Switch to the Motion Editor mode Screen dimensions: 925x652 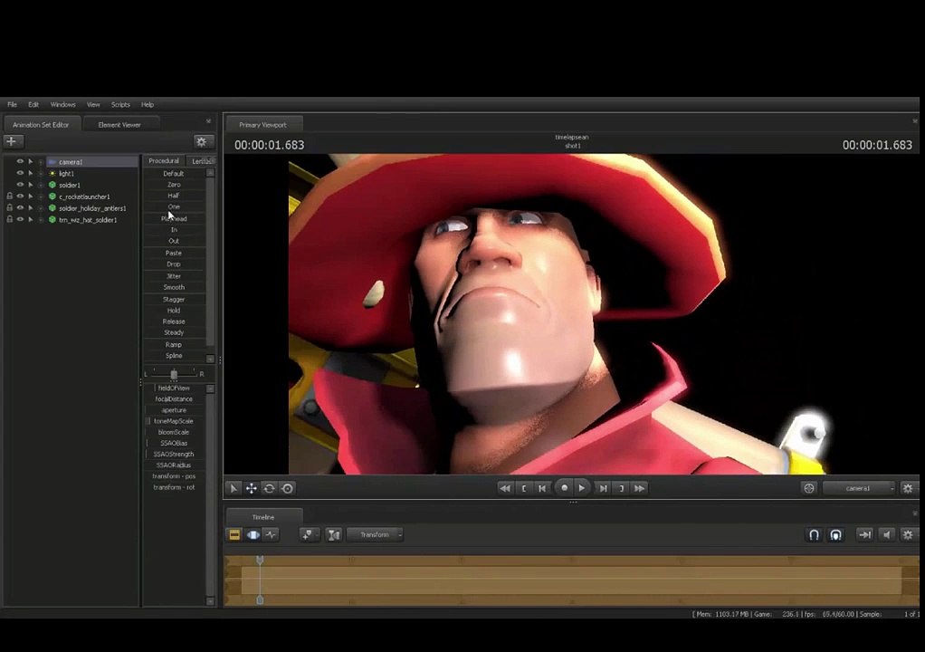(253, 534)
